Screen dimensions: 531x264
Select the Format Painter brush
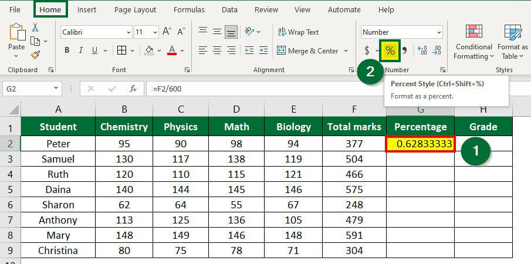click(x=35, y=54)
